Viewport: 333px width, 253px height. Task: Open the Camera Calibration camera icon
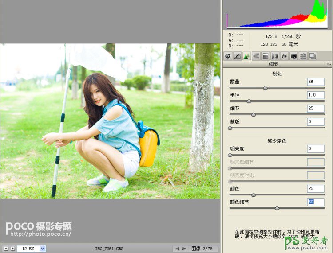[x=293, y=56]
